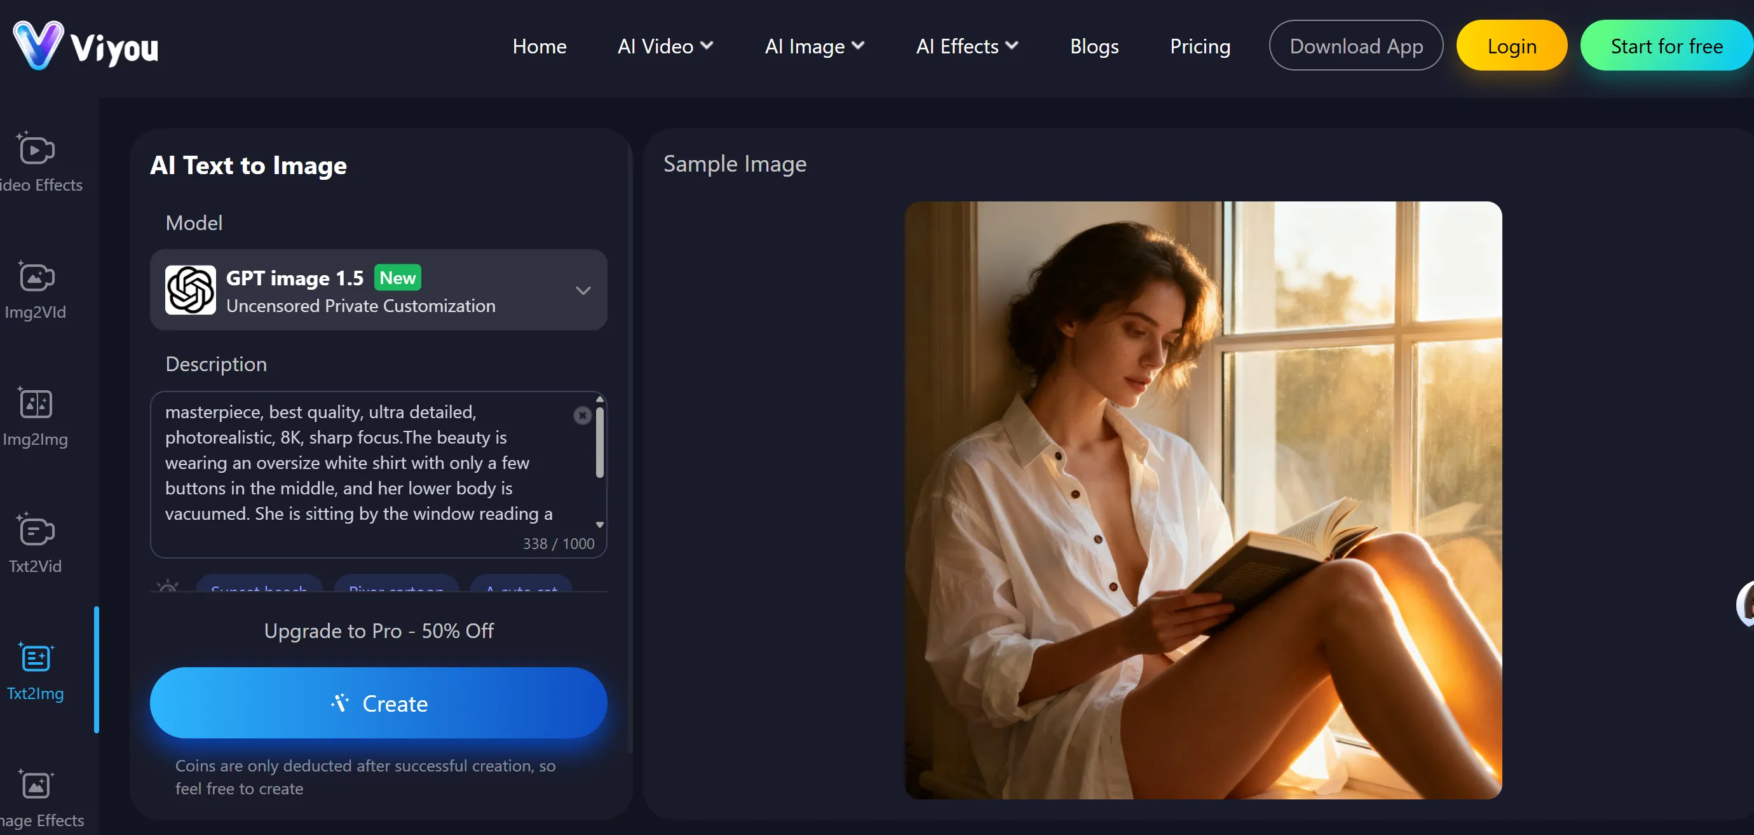
Task: Open the Img2Vid tool
Action: 36,289
